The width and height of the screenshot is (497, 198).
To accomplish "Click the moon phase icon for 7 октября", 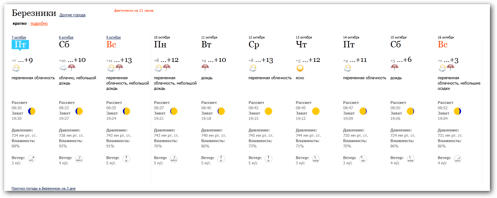I will pyautogui.click(x=32, y=111).
